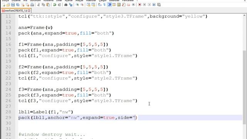This screenshot has width=247, height=139.
Task: Toggle synchronized horizontal scrolling icon
Action: click(x=93, y=5)
